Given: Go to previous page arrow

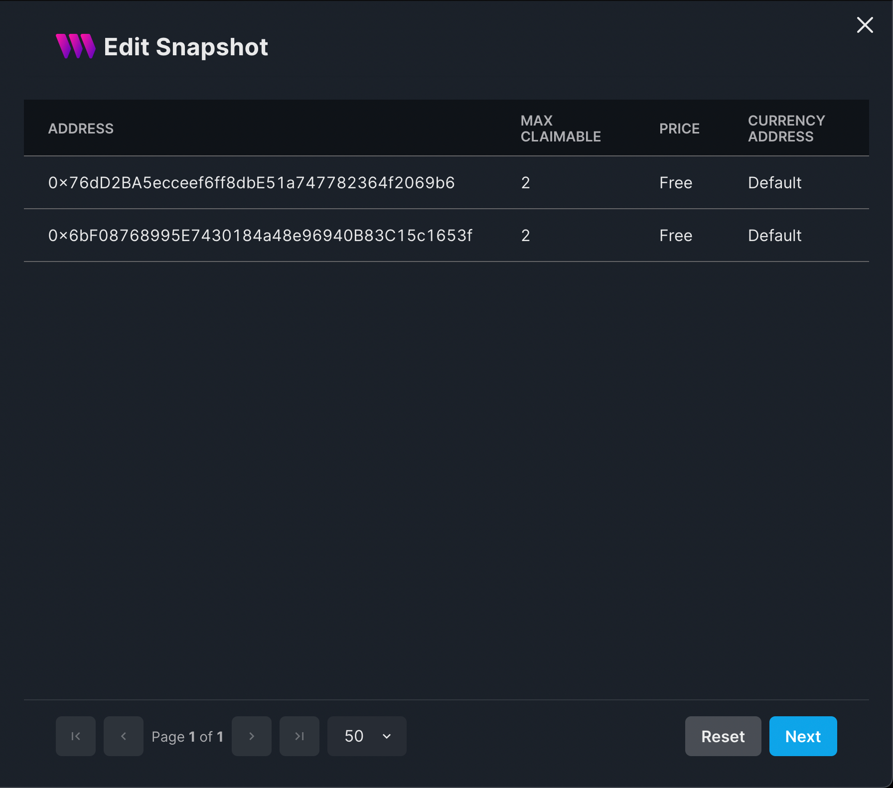Looking at the screenshot, I should [x=124, y=736].
